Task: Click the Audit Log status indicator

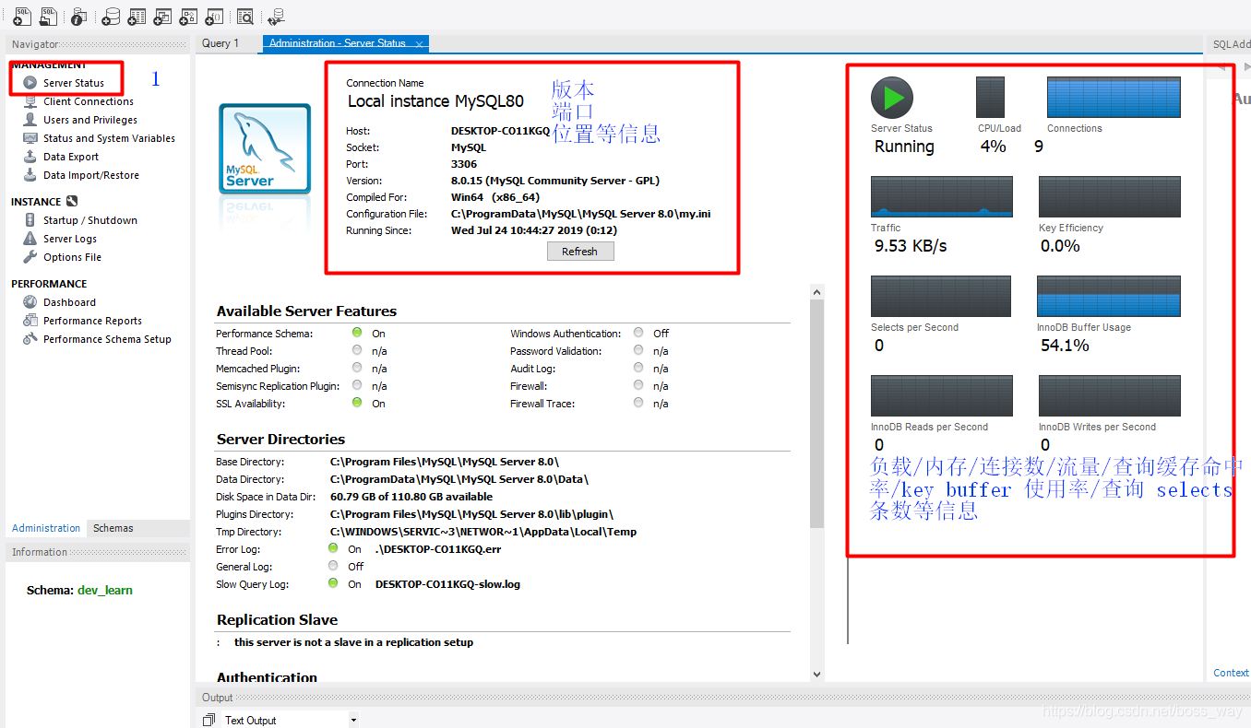Action: (x=638, y=368)
